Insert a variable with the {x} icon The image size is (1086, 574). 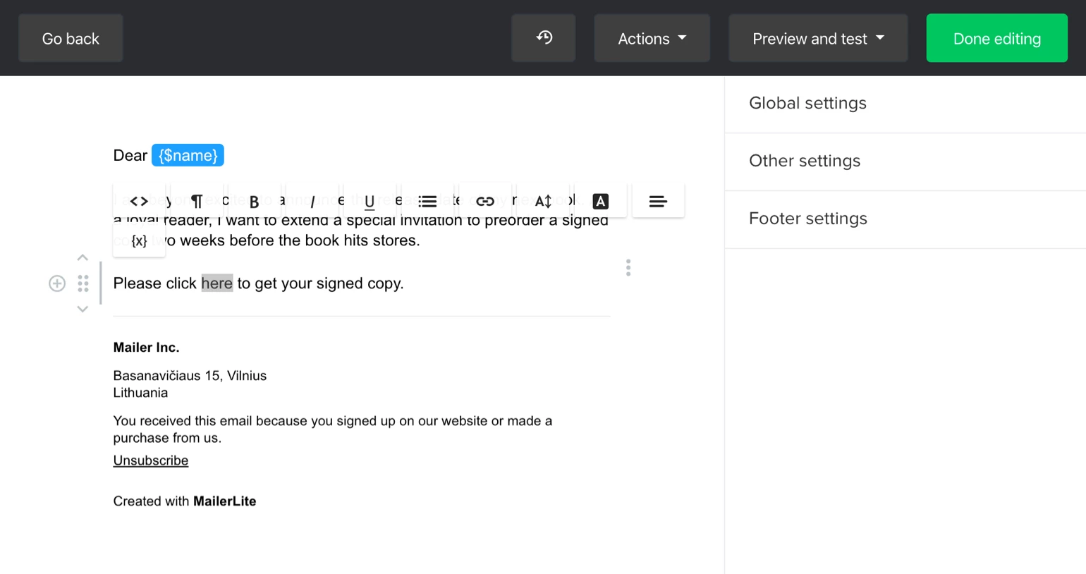[139, 241]
